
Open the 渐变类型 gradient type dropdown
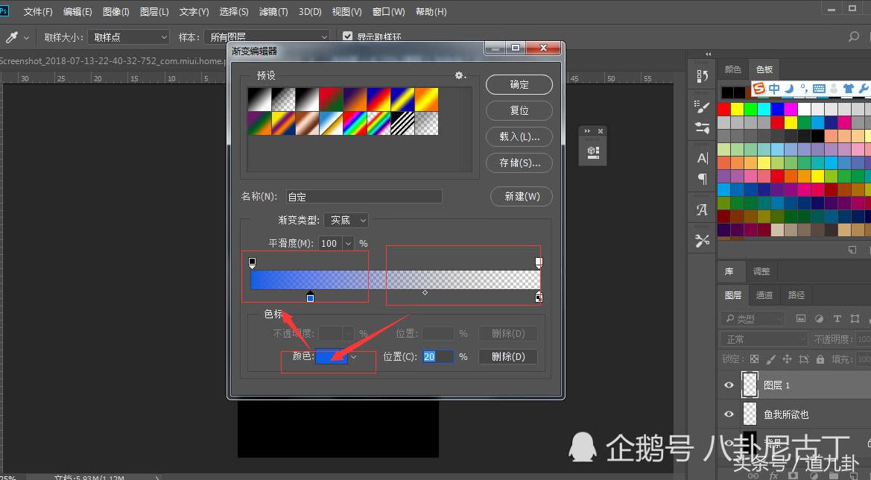[346, 220]
